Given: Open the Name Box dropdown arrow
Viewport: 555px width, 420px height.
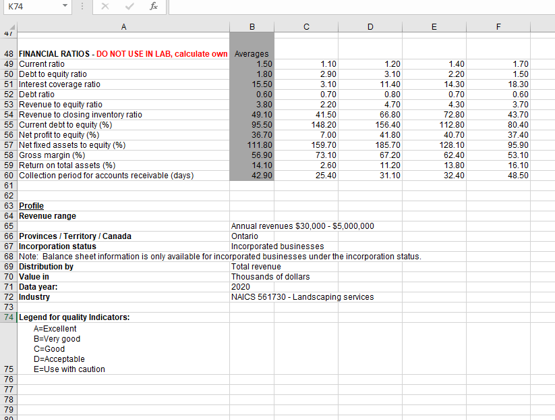Looking at the screenshot, I should click(x=65, y=7).
